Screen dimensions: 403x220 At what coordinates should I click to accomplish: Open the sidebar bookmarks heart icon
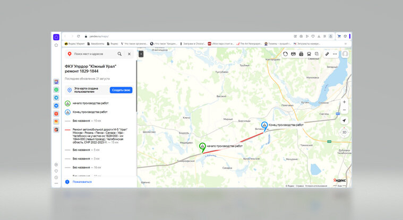[56, 171]
